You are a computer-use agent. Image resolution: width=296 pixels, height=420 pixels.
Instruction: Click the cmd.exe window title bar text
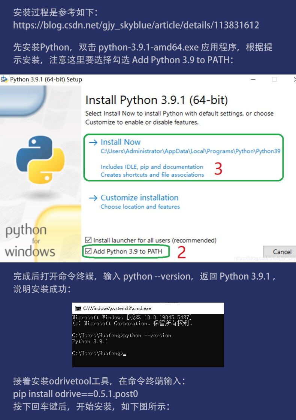(117, 308)
